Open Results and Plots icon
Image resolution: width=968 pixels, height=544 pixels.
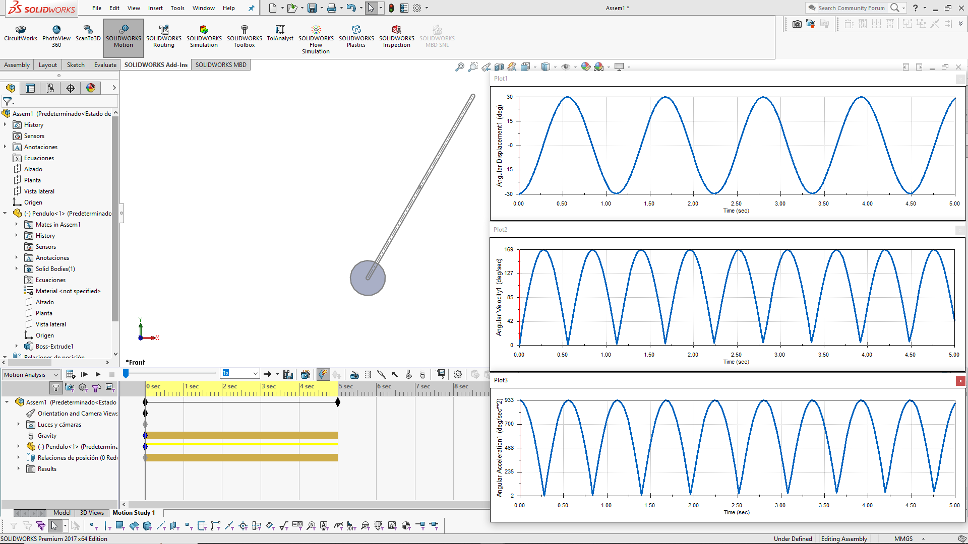(440, 374)
